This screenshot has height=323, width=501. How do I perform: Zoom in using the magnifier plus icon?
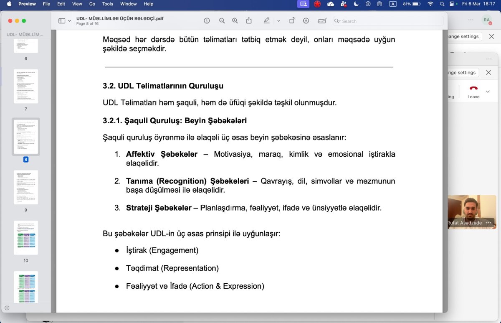coord(235,21)
